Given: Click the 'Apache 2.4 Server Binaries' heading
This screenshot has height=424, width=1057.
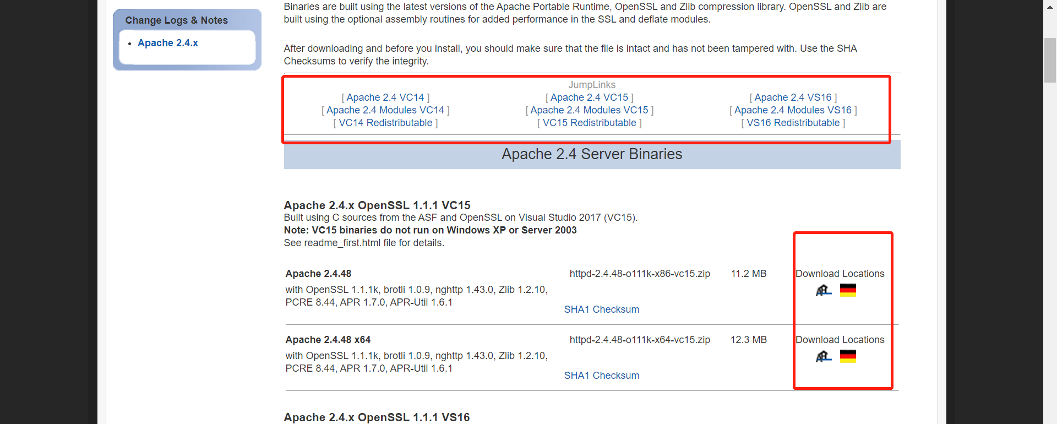Looking at the screenshot, I should point(592,154).
